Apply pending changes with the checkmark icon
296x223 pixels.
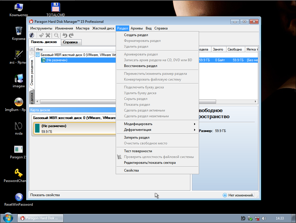[42, 35]
